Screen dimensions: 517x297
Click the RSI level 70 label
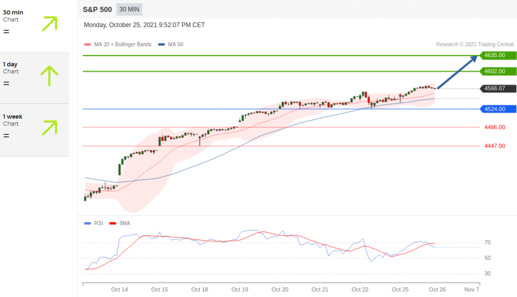(x=488, y=242)
